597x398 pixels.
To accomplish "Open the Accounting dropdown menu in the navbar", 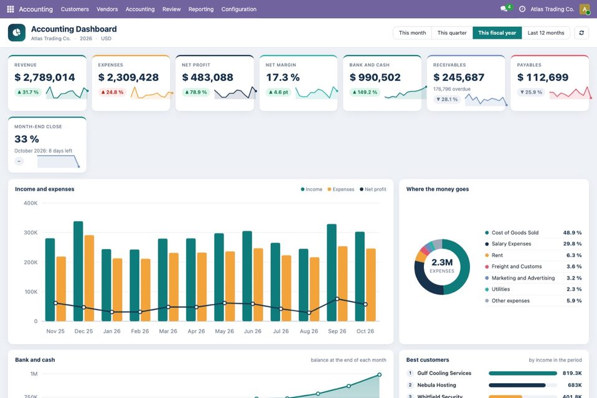I will pyautogui.click(x=140, y=9).
